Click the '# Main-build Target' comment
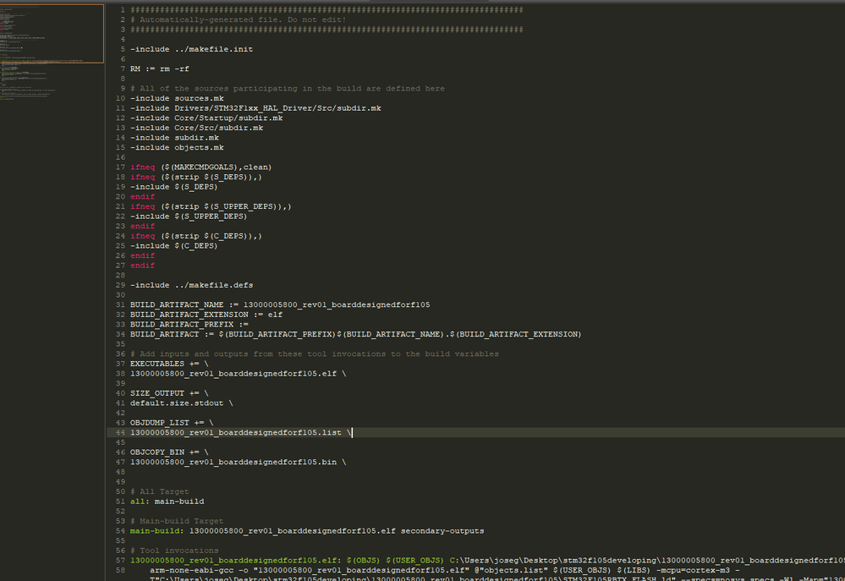The width and height of the screenshot is (845, 581). tap(177, 521)
